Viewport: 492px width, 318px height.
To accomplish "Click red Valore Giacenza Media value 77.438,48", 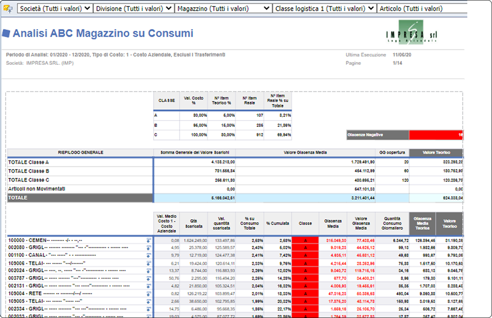I will coord(365,241).
